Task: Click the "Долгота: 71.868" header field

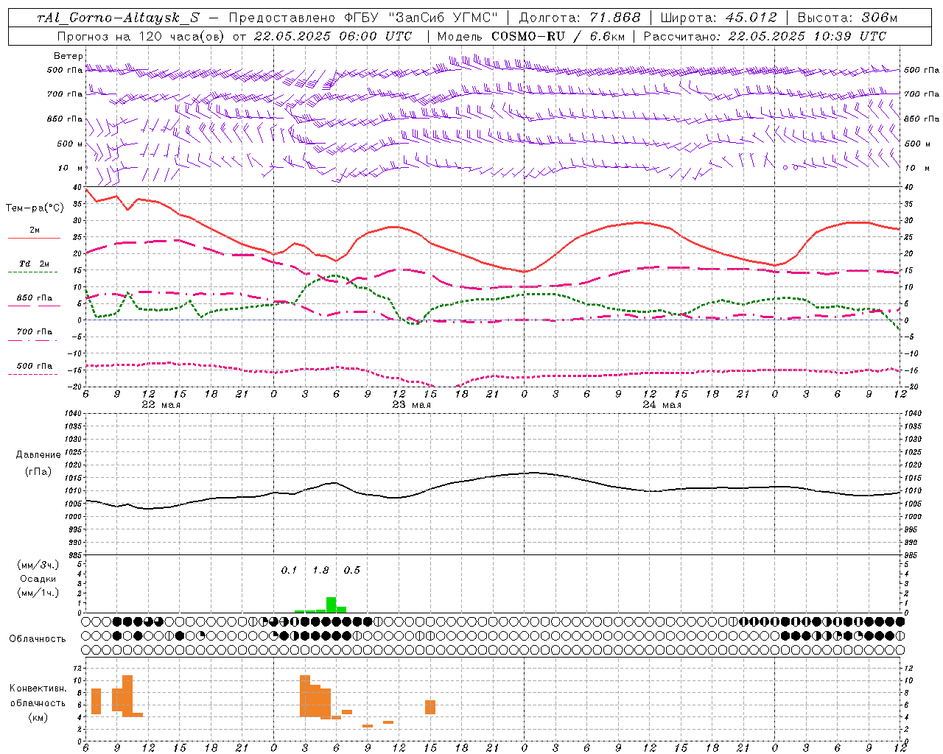Action: 580,18
